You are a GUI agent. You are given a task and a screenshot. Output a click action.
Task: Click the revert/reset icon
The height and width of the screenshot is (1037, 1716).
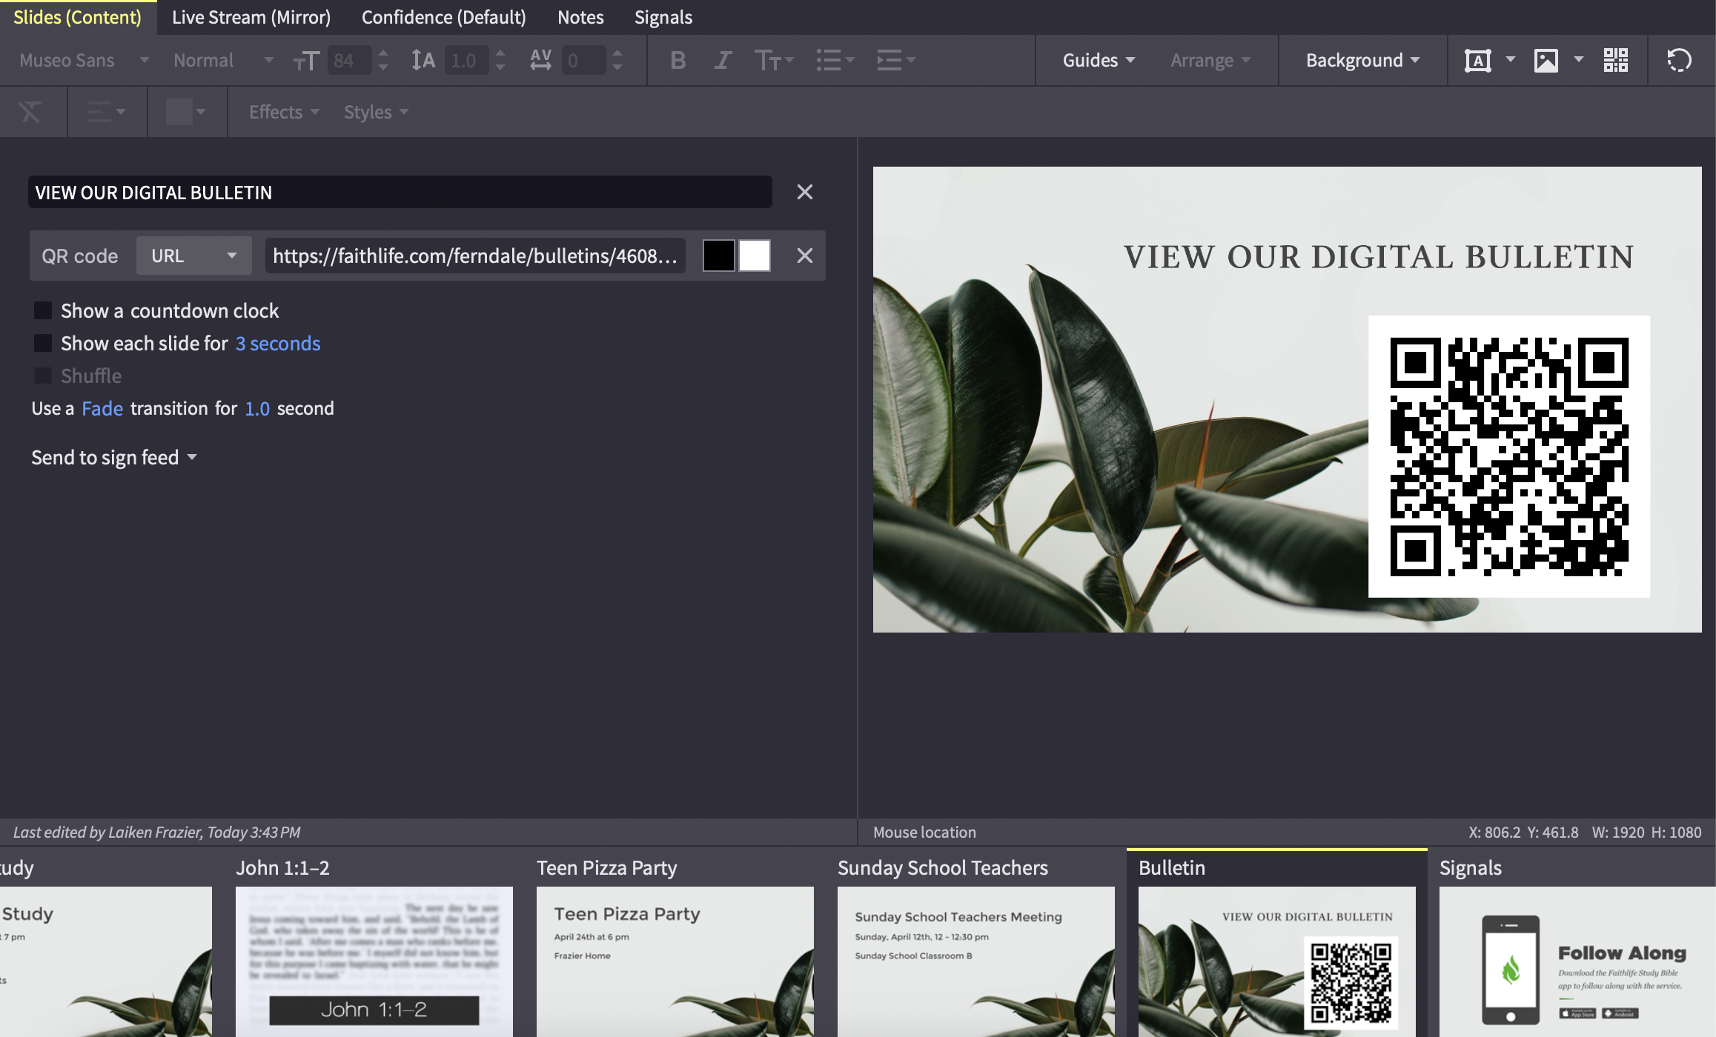[1679, 60]
